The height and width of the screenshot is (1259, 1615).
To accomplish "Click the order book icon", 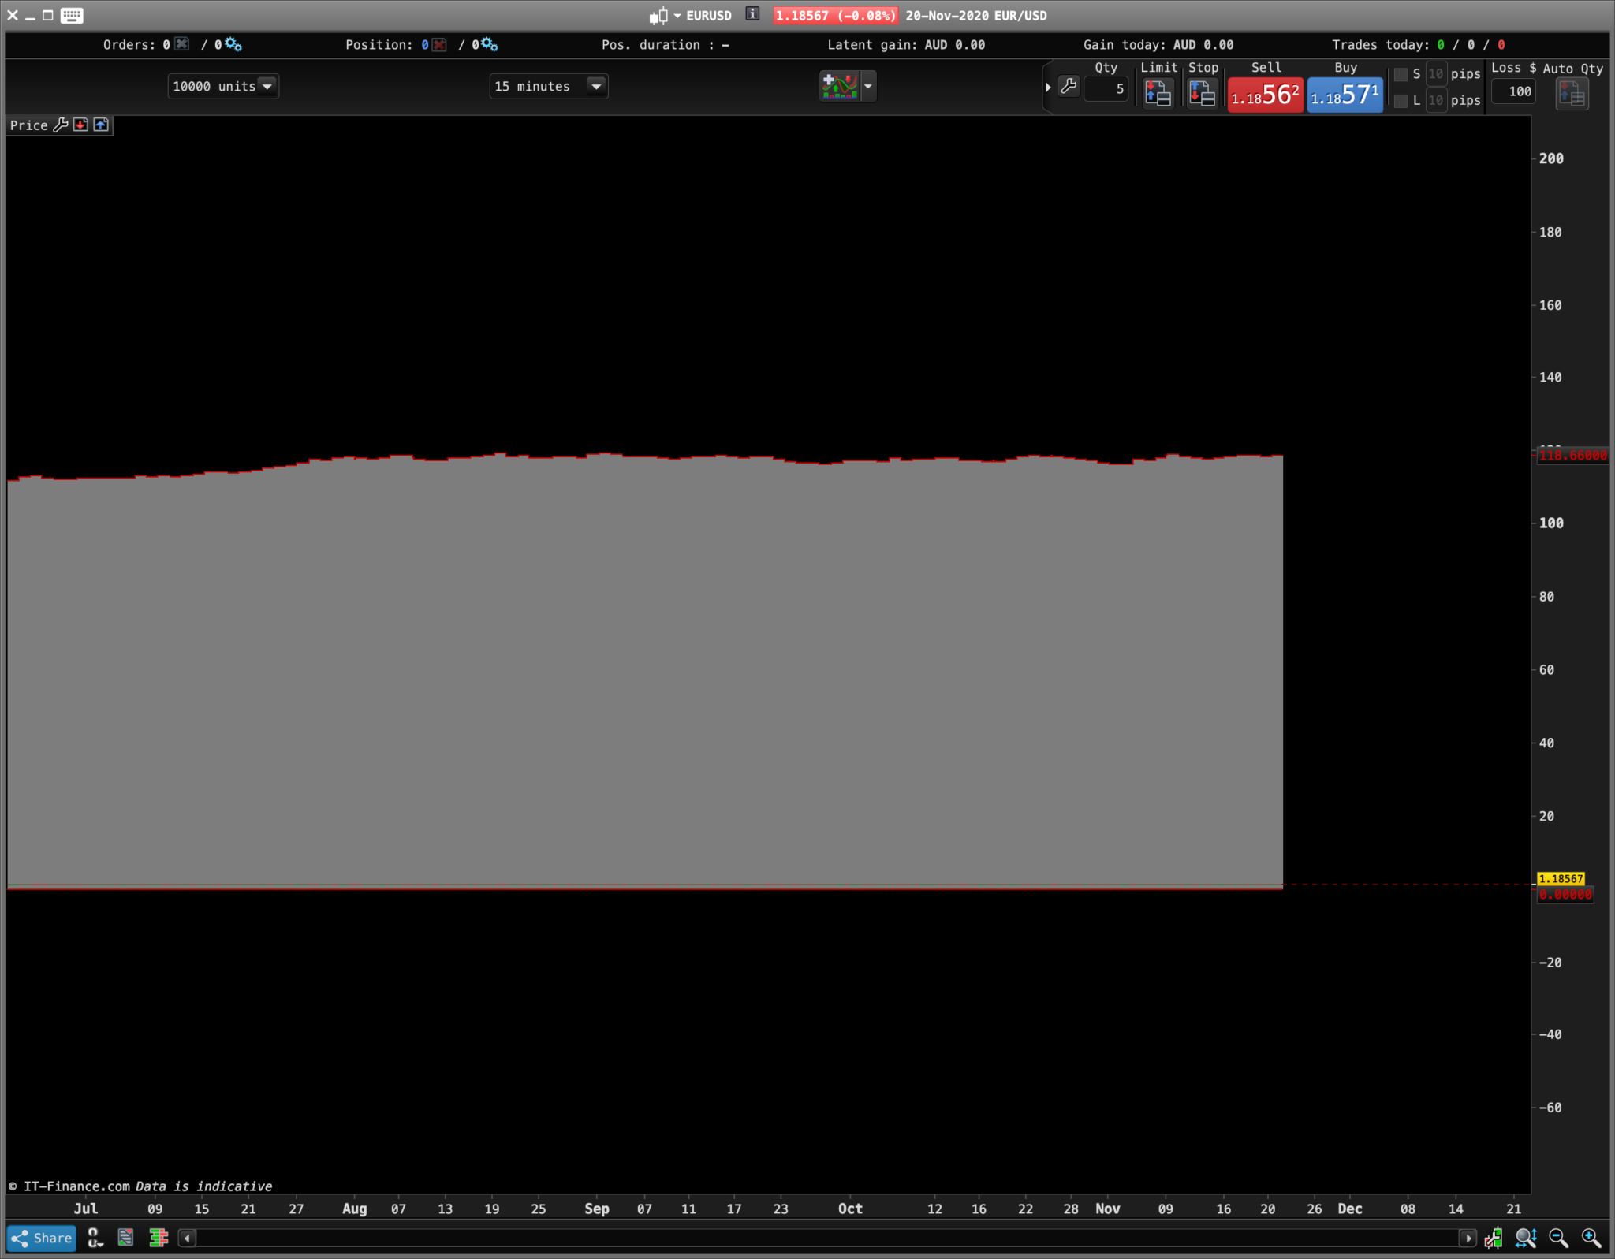I will point(159,1238).
